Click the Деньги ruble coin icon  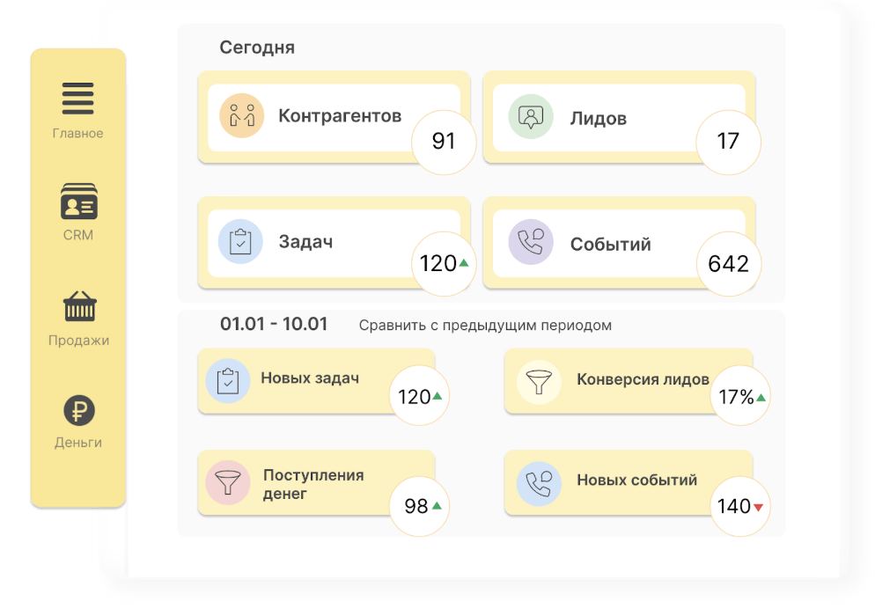[78, 410]
